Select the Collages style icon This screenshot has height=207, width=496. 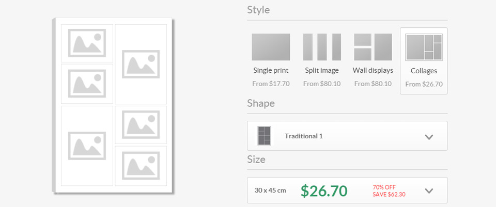point(424,47)
